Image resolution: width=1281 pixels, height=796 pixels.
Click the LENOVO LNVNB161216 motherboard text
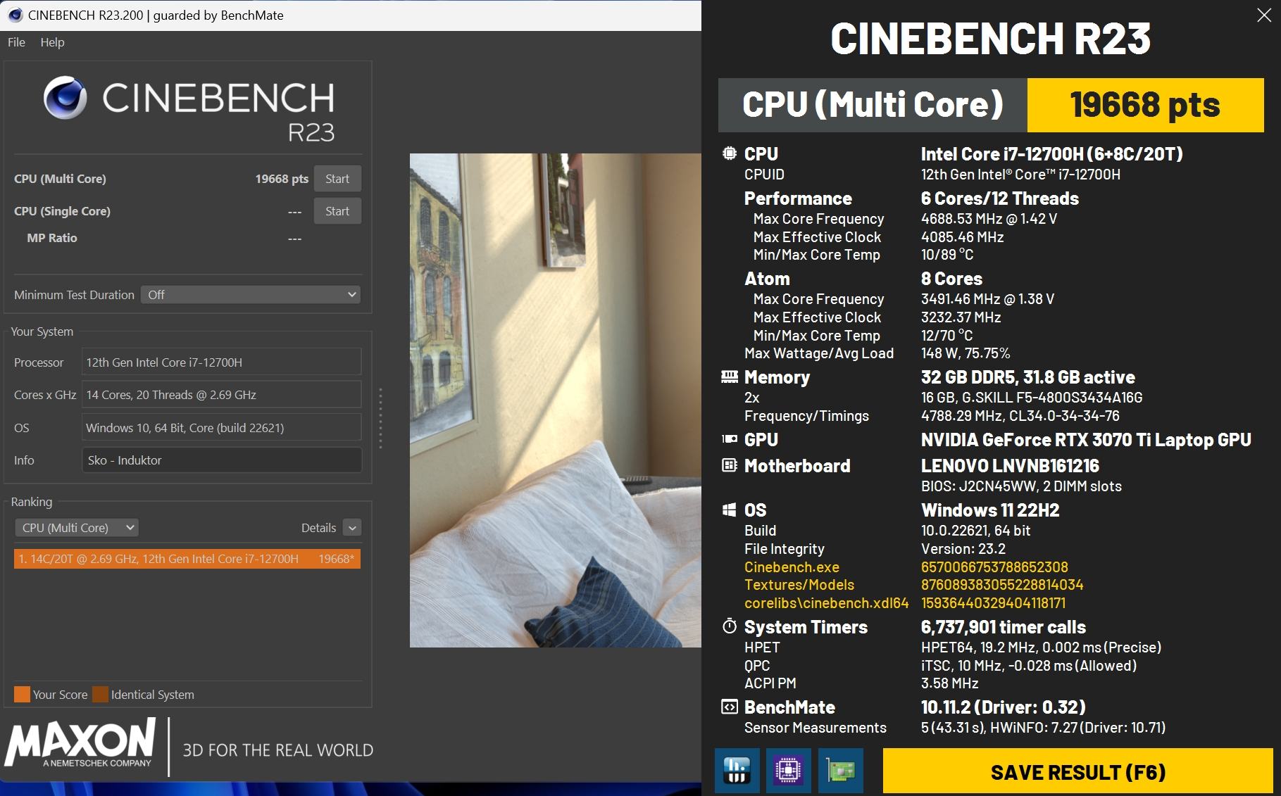pos(1010,466)
